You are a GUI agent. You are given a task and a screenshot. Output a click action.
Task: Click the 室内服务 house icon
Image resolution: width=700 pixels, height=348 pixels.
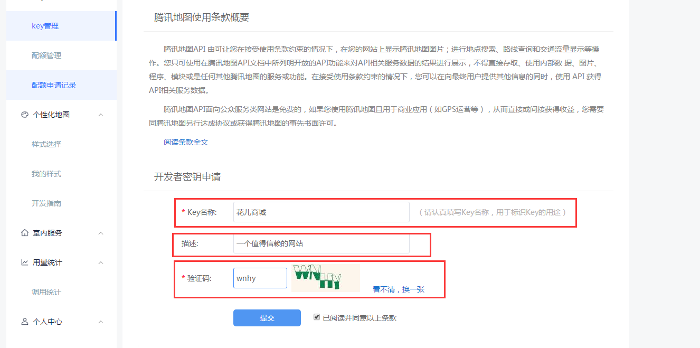(x=24, y=233)
